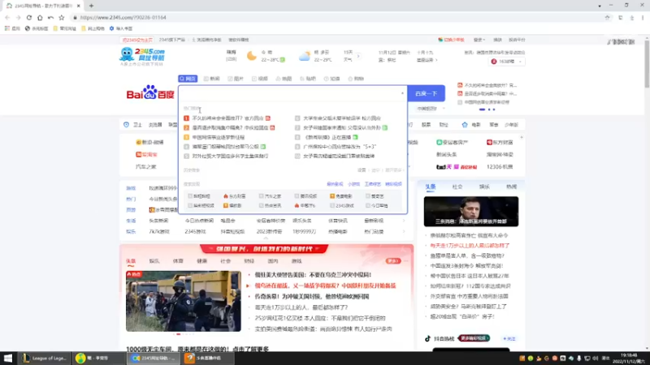Click the switch-to-kids-version link
Screen dimensions: 650x365
pyautogui.click(x=451, y=40)
